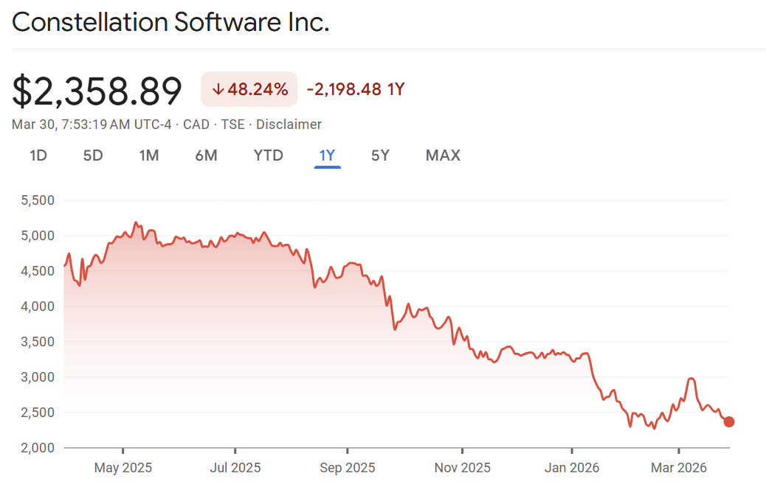
Task: Click the Mar 2026 axis label
Action: click(x=678, y=468)
